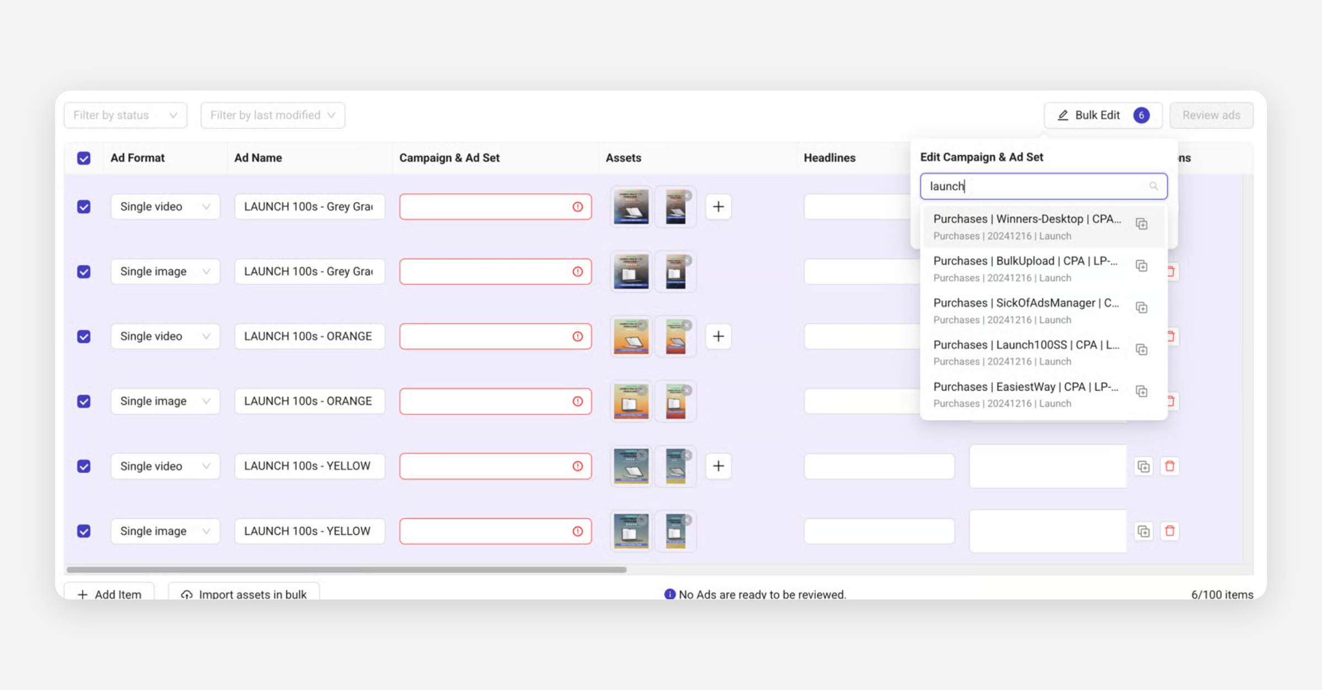Click copy icon beside Winners-Desktop ad set
Viewport: 1322px width, 690px height.
pyautogui.click(x=1141, y=224)
